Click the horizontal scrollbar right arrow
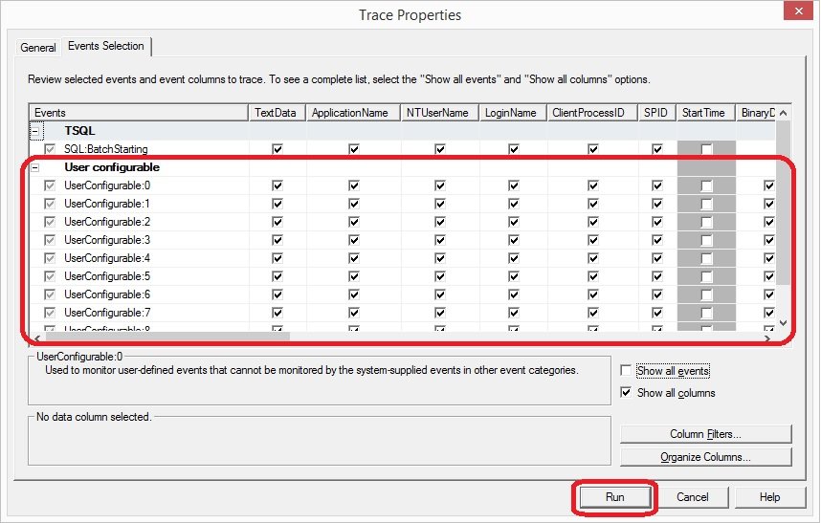This screenshot has height=523, width=821. pos(767,338)
